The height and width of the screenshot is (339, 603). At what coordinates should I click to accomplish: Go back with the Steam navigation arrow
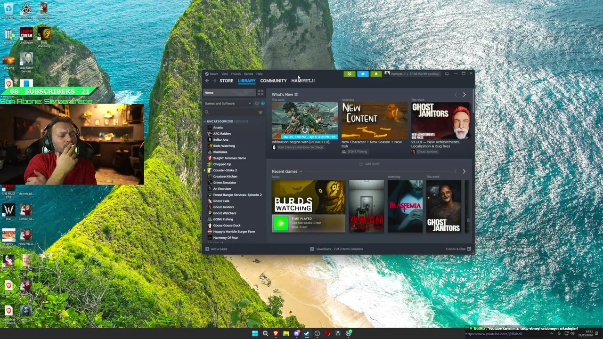point(207,81)
